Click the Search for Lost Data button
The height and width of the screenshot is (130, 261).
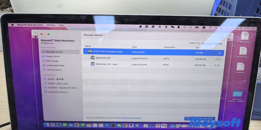(x=200, y=119)
